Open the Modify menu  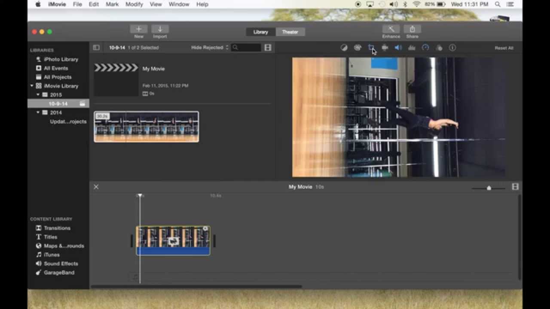coord(134,4)
